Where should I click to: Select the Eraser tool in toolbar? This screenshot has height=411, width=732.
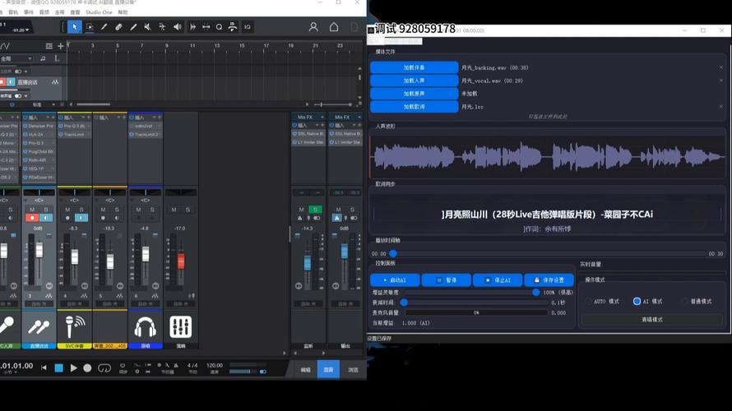click(118, 27)
